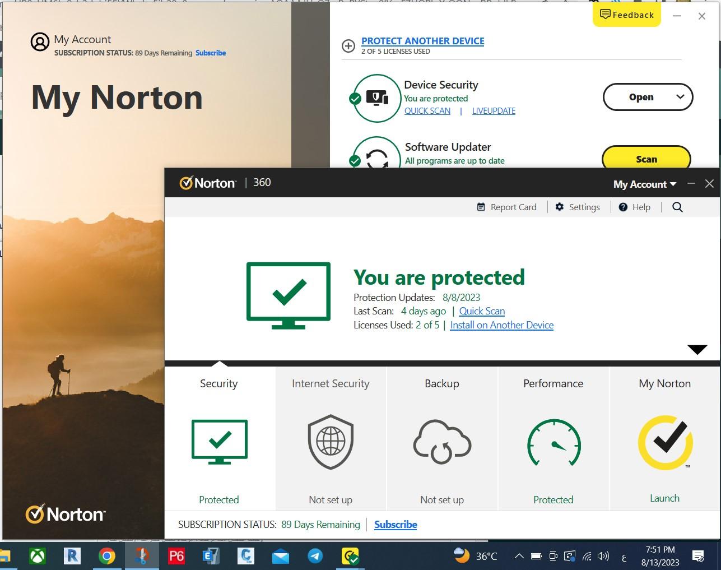Open the Mail app from the taskbar
721x570 pixels.
tap(281, 556)
